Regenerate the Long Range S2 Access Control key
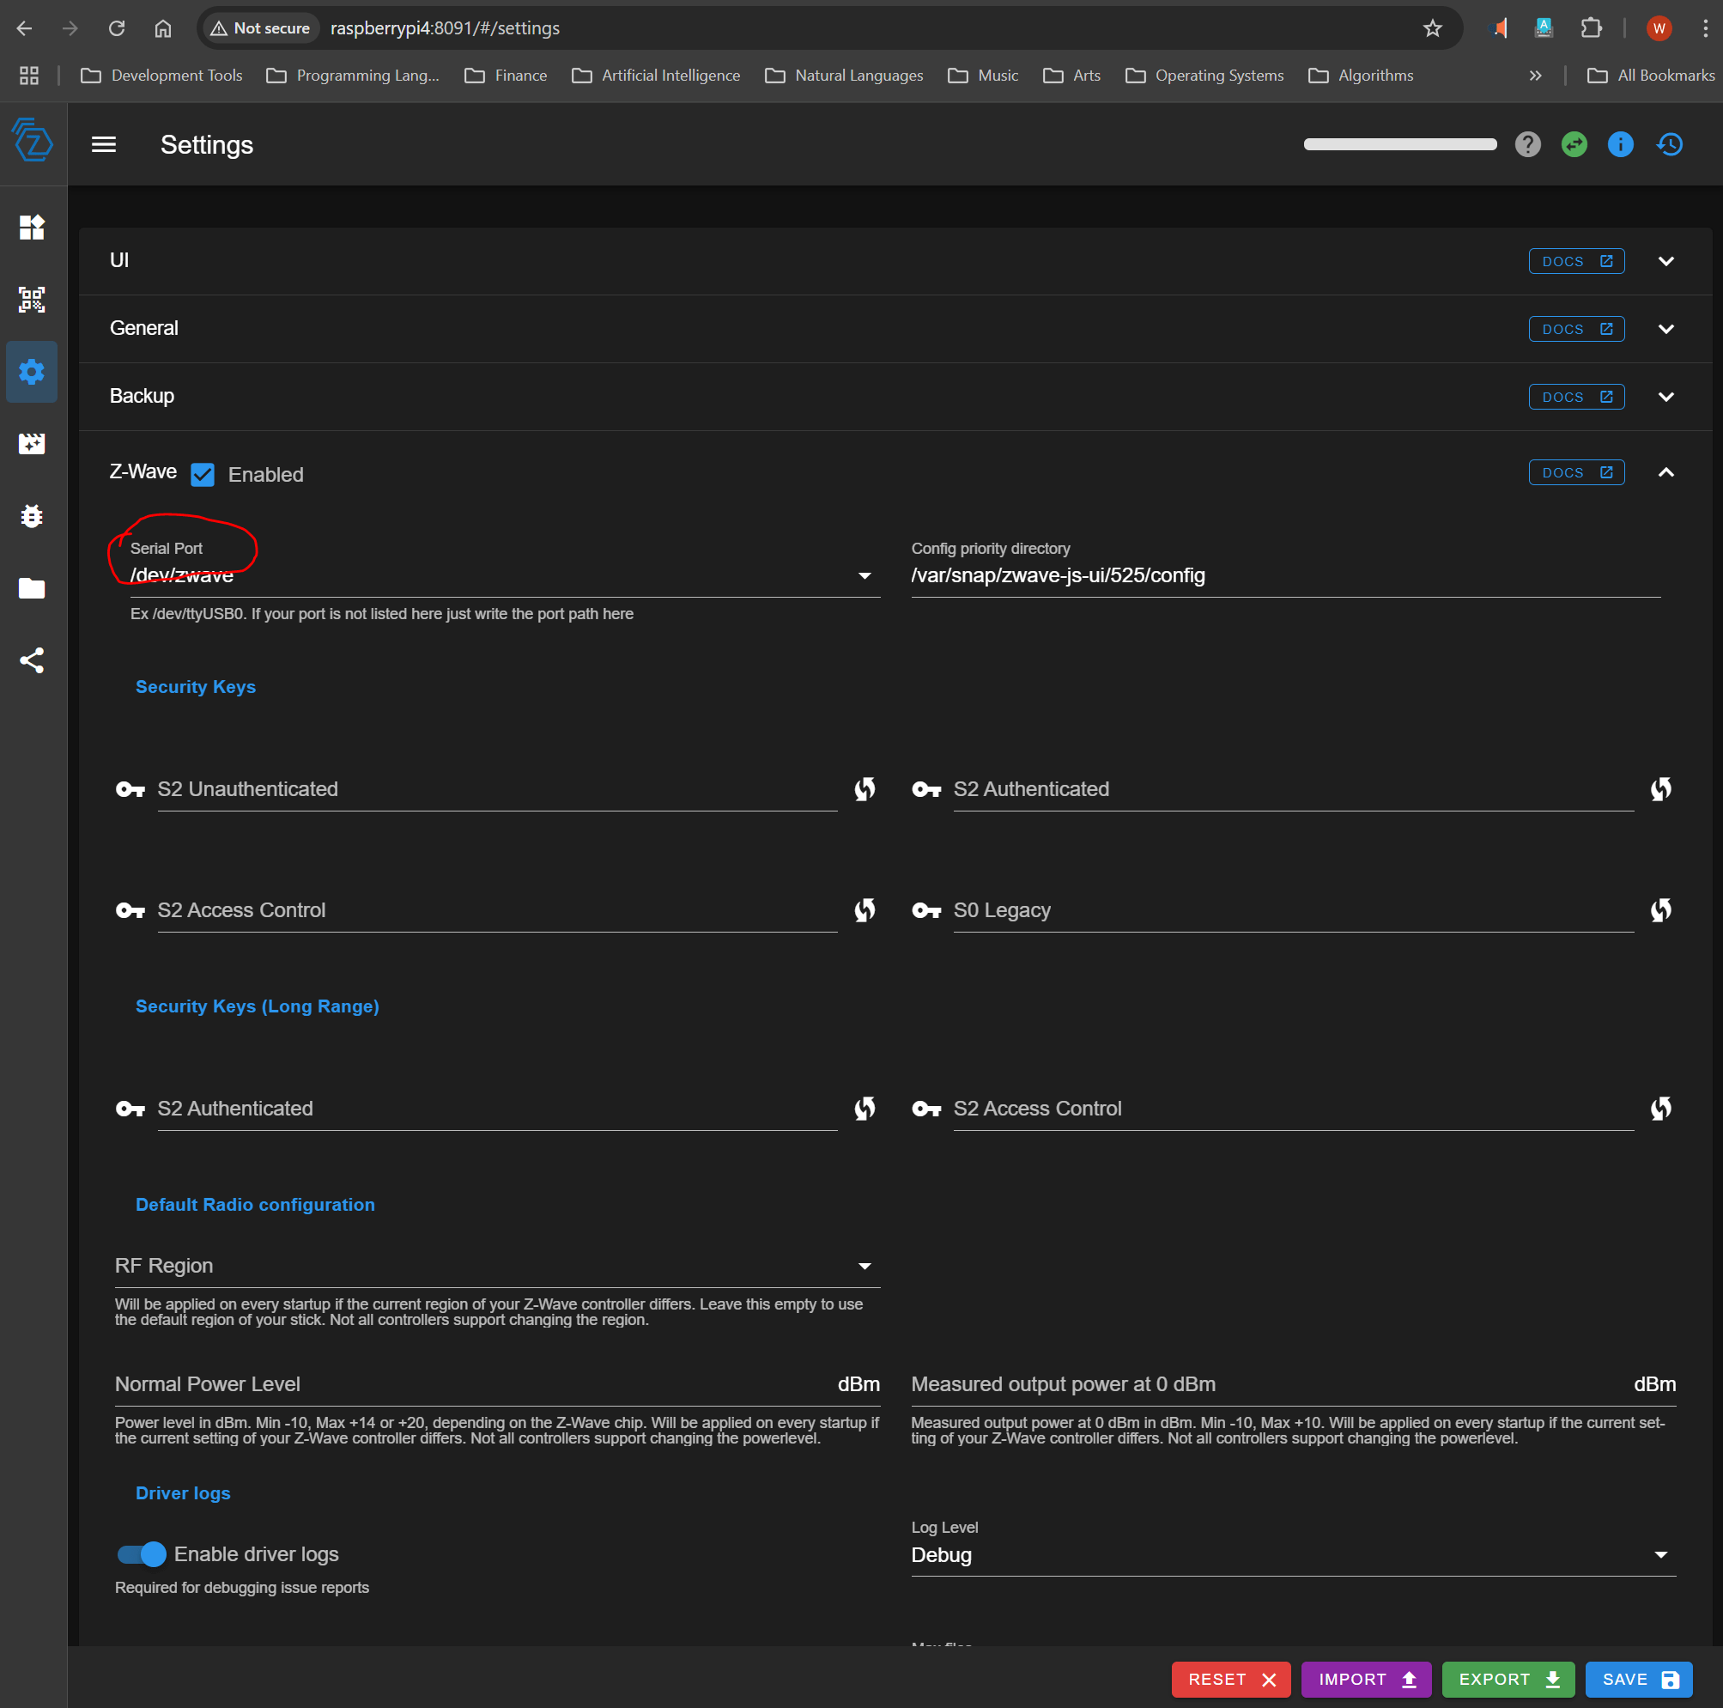This screenshot has height=1708, width=1723. coord(1660,1109)
